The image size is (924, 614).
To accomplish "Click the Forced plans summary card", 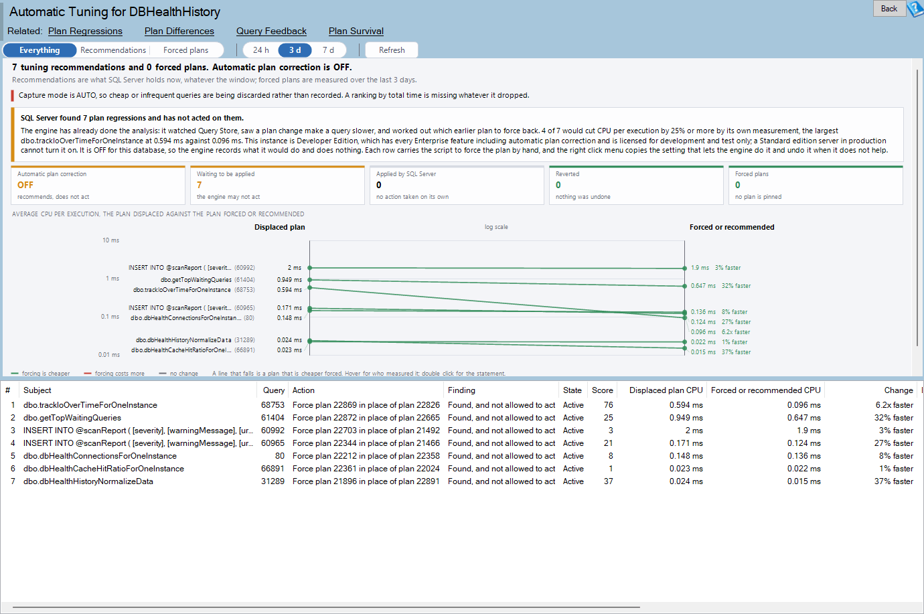I will [816, 185].
